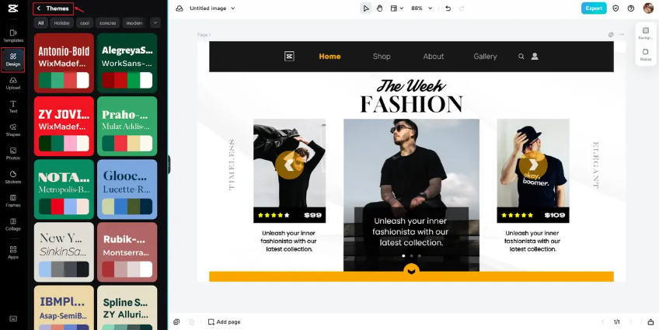
Task: Open the shield privacy icon
Action: [615, 8]
